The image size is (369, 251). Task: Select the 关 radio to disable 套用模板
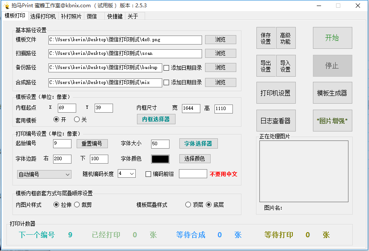(77, 120)
